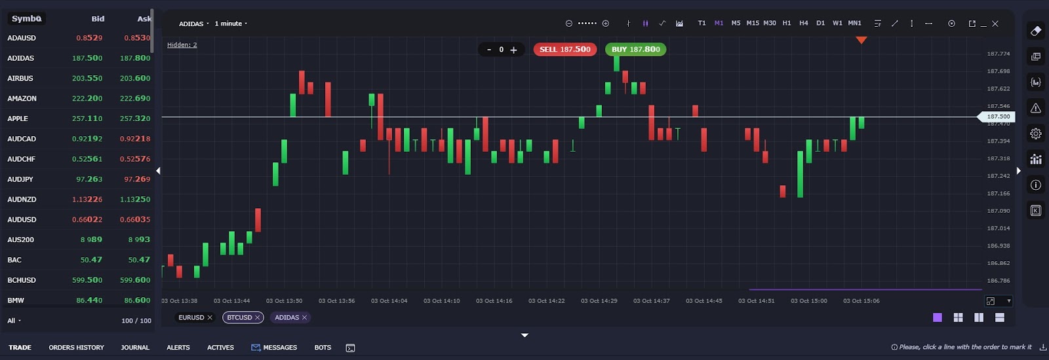Open the ADIDAS symbol dropdown
Screen dimensions: 1049x360
[193, 24]
